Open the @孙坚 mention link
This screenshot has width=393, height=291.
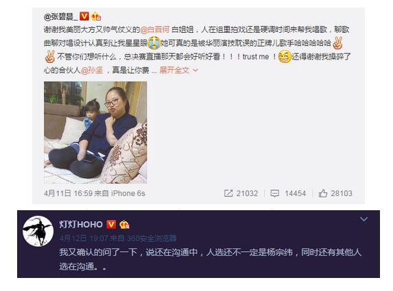click(x=92, y=71)
